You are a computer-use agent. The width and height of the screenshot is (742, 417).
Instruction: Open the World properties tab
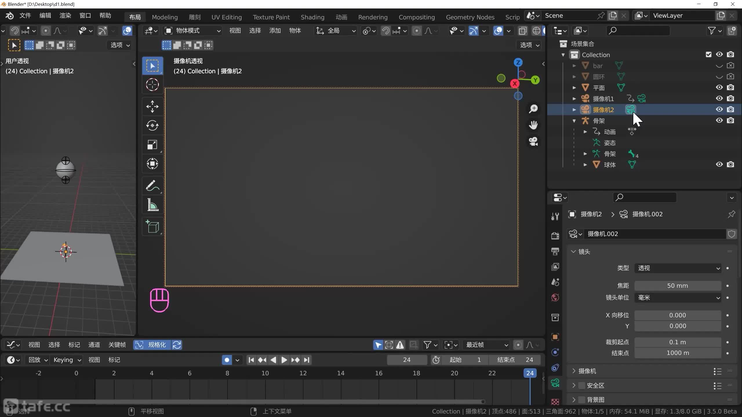tap(555, 297)
